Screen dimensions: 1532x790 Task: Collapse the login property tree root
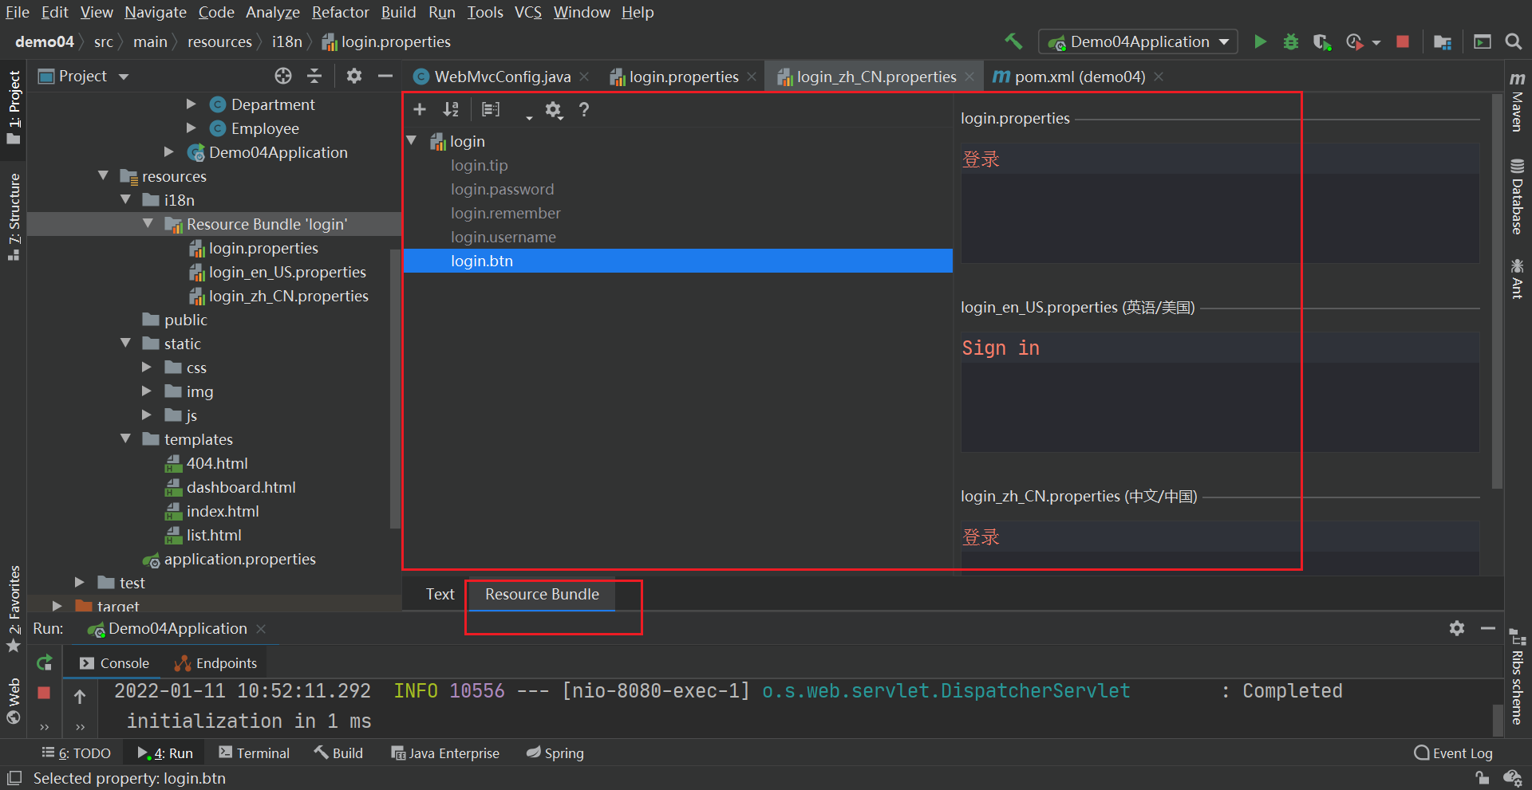[412, 140]
